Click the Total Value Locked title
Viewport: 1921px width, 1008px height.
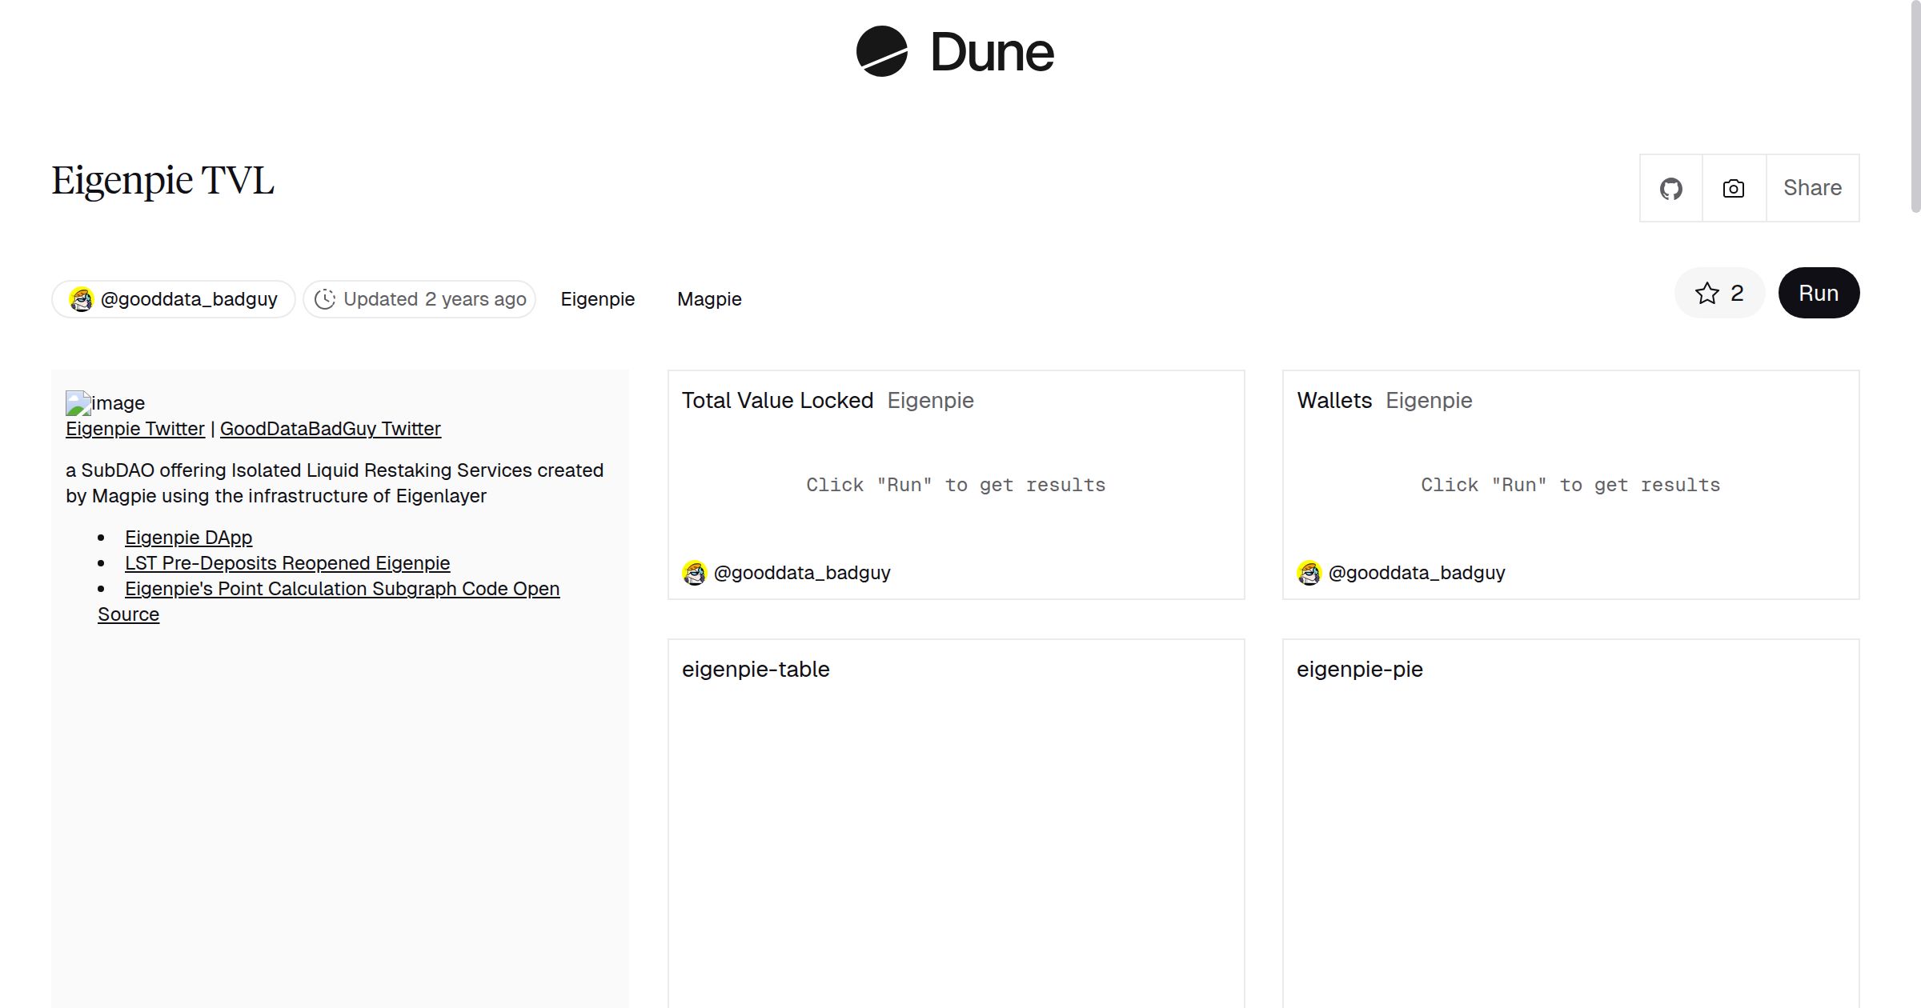(x=777, y=401)
